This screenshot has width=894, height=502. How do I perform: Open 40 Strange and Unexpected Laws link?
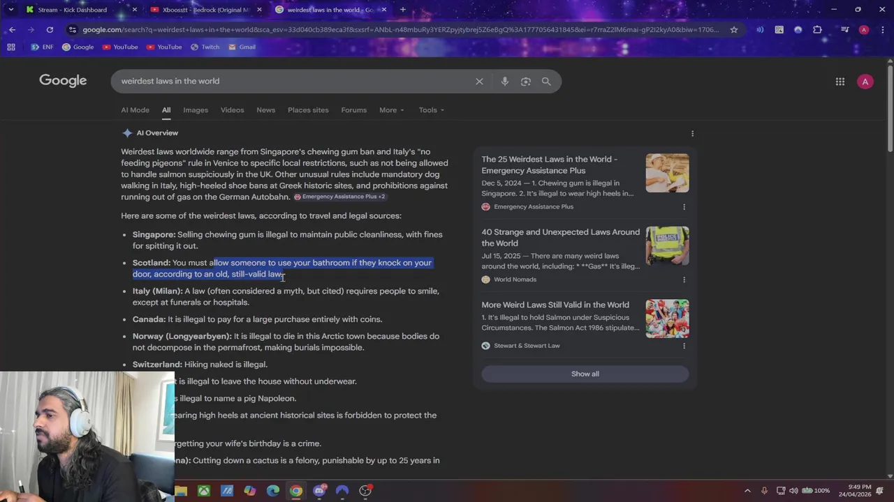(x=560, y=238)
